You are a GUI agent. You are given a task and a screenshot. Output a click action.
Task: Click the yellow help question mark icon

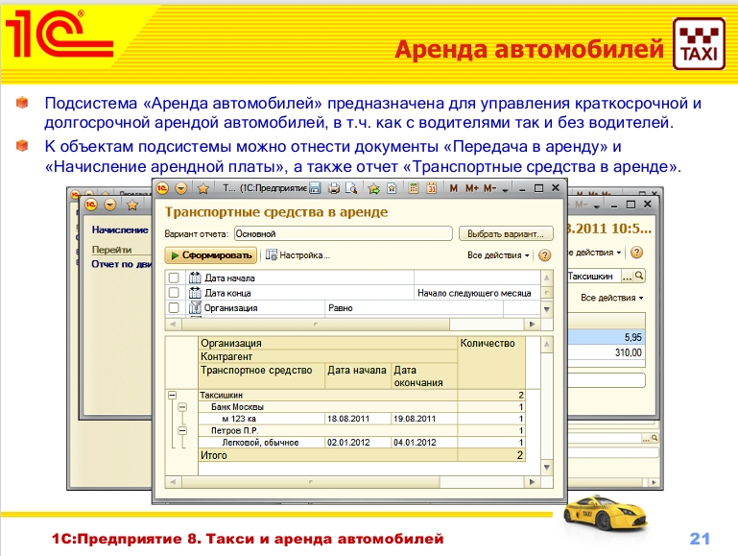pyautogui.click(x=545, y=255)
